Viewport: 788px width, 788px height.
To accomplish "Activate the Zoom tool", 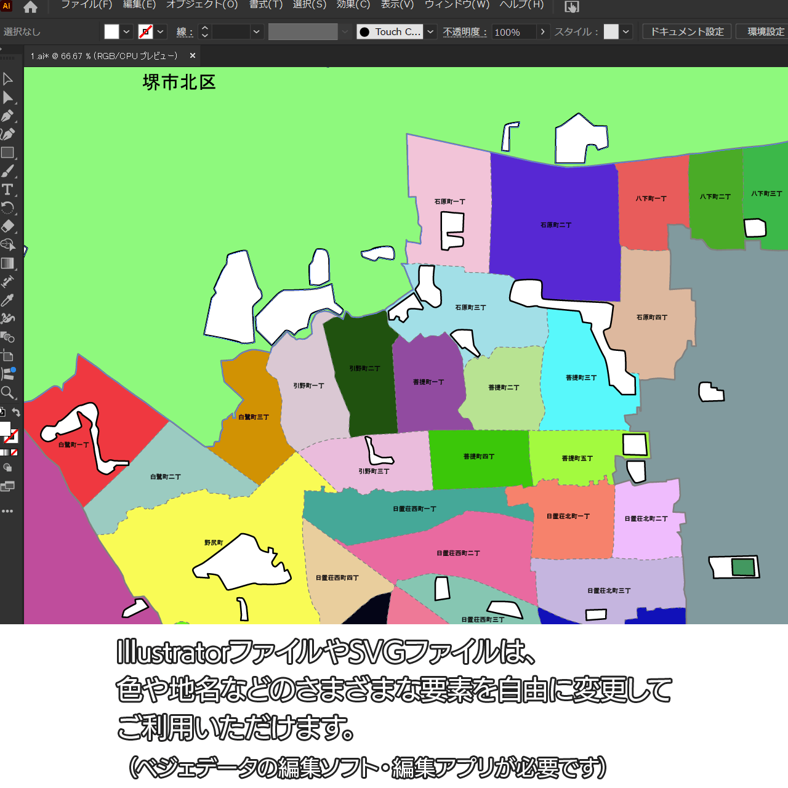I will click(x=7, y=393).
